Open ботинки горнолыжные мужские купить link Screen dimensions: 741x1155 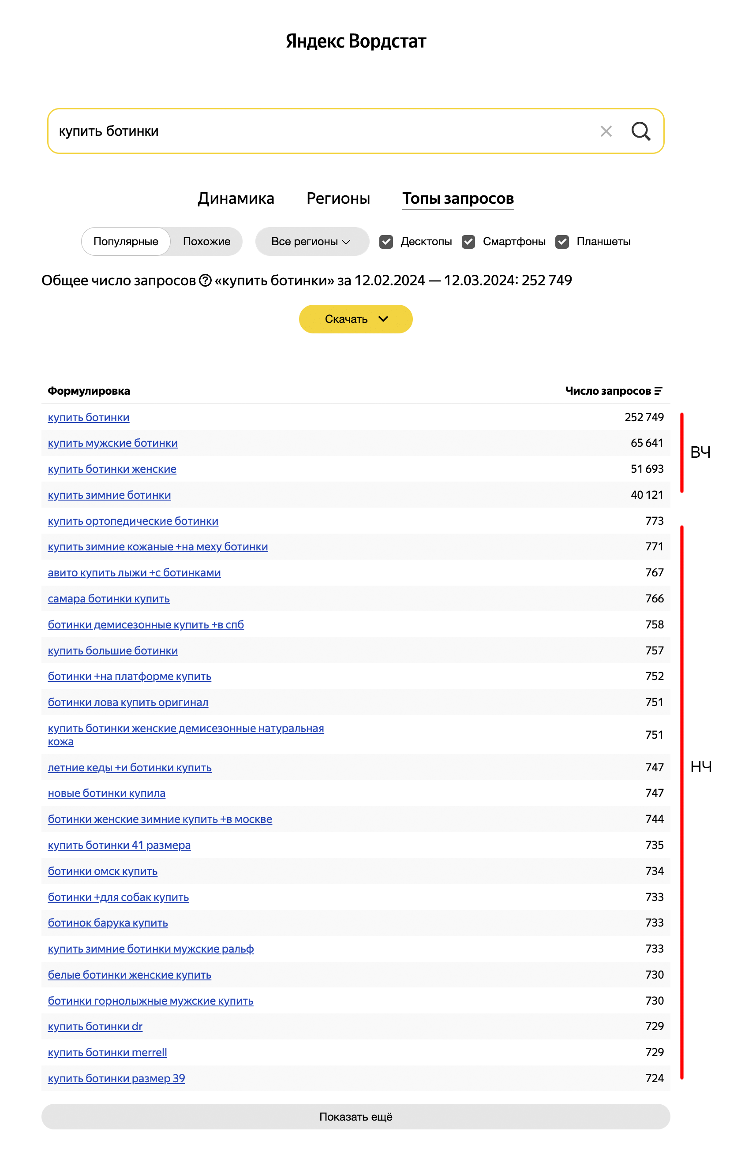point(150,1001)
